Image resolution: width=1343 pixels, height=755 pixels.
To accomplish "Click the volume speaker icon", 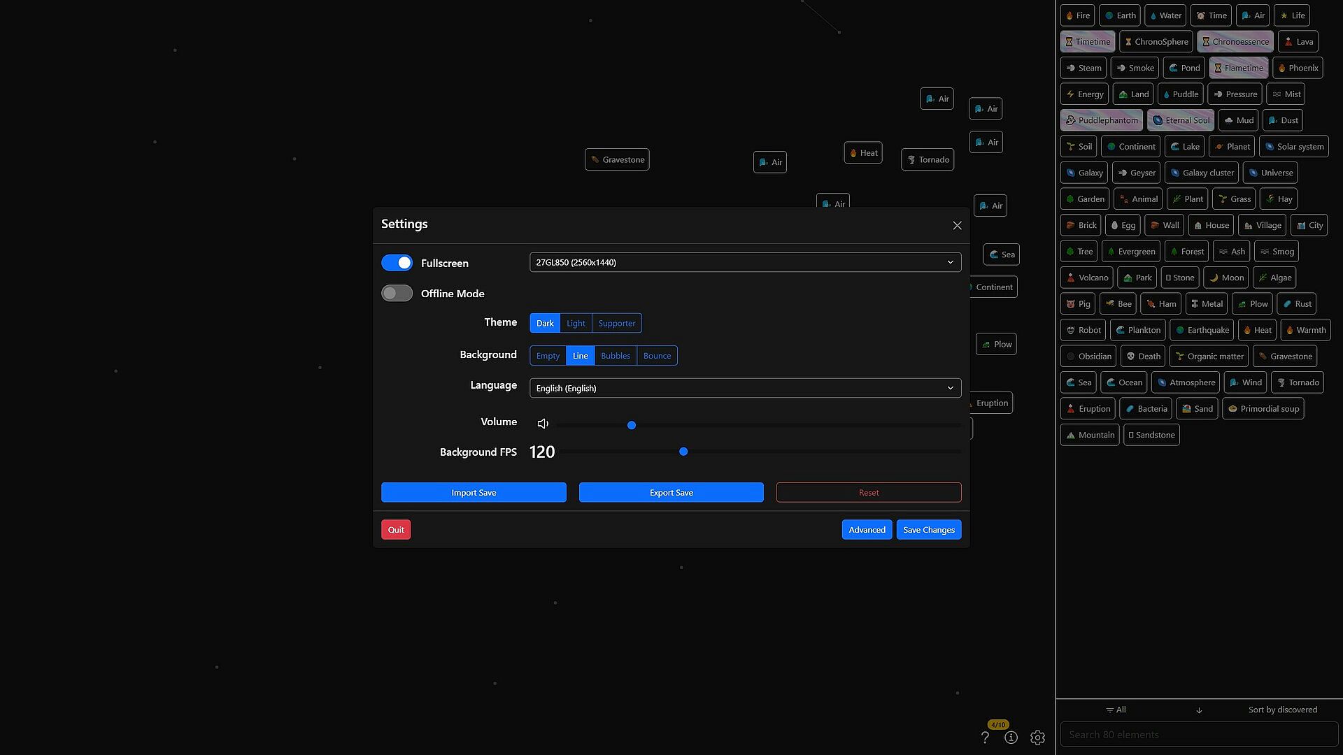I will pos(543,424).
